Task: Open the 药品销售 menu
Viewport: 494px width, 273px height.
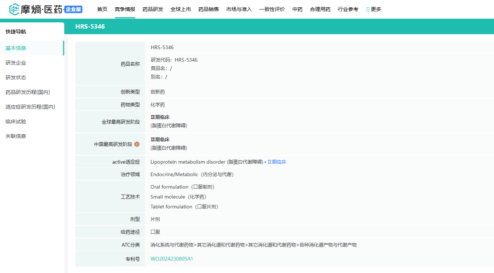Action: (x=208, y=9)
